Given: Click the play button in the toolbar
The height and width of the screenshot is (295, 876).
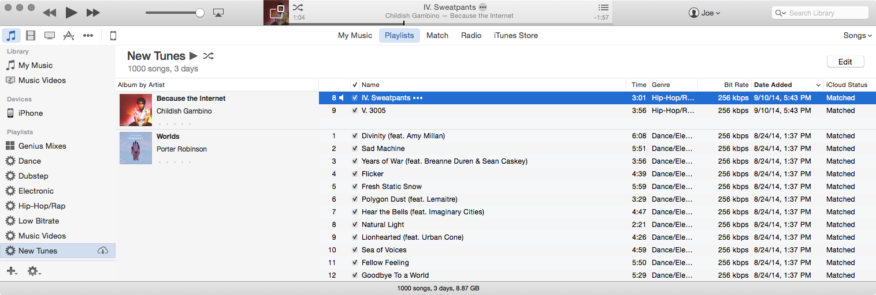Looking at the screenshot, I should 71,13.
